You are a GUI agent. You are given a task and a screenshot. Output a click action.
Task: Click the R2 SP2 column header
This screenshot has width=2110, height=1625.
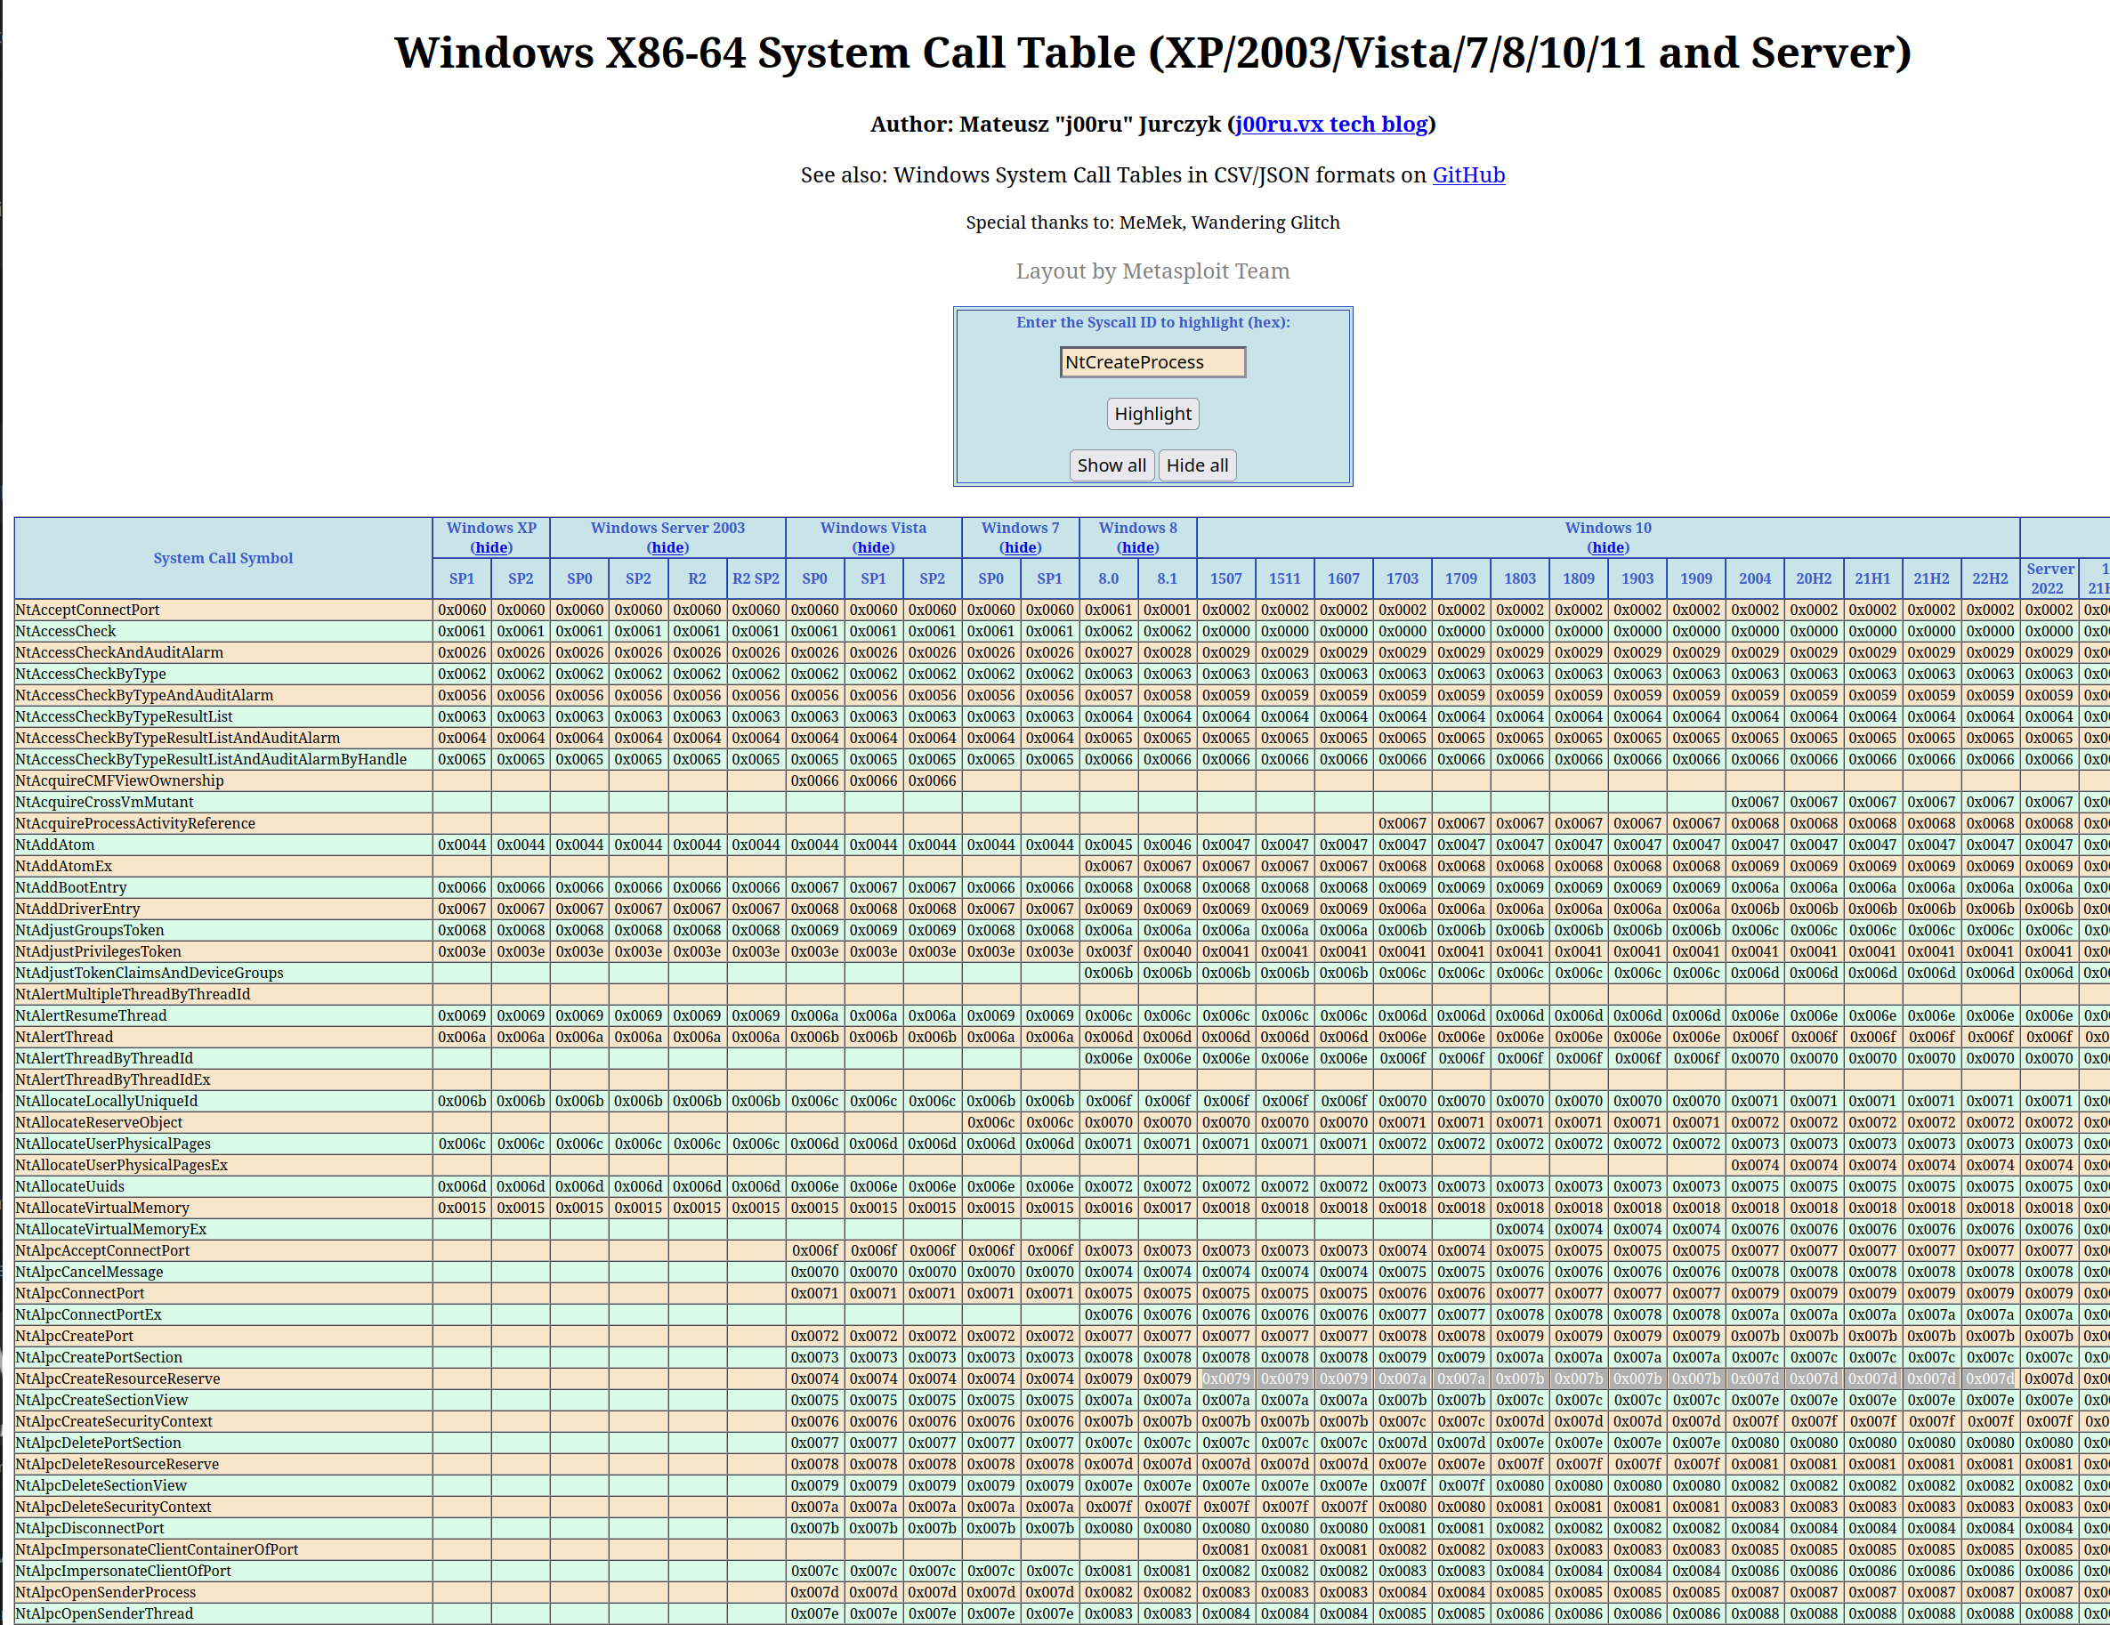756,578
